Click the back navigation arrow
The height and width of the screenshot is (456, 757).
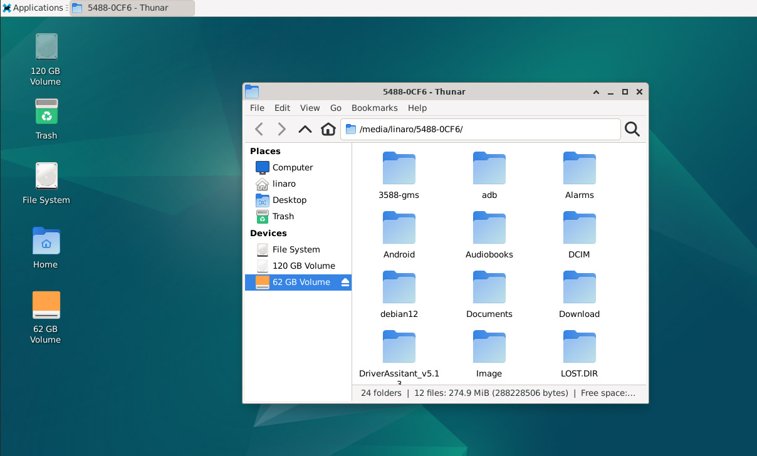tap(259, 129)
